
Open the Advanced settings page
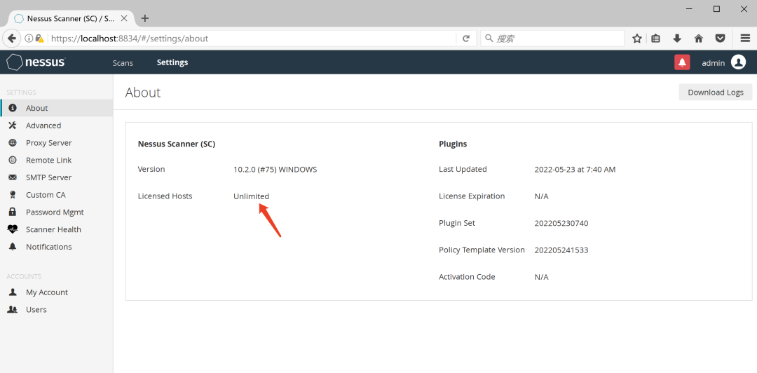(x=57, y=126)
